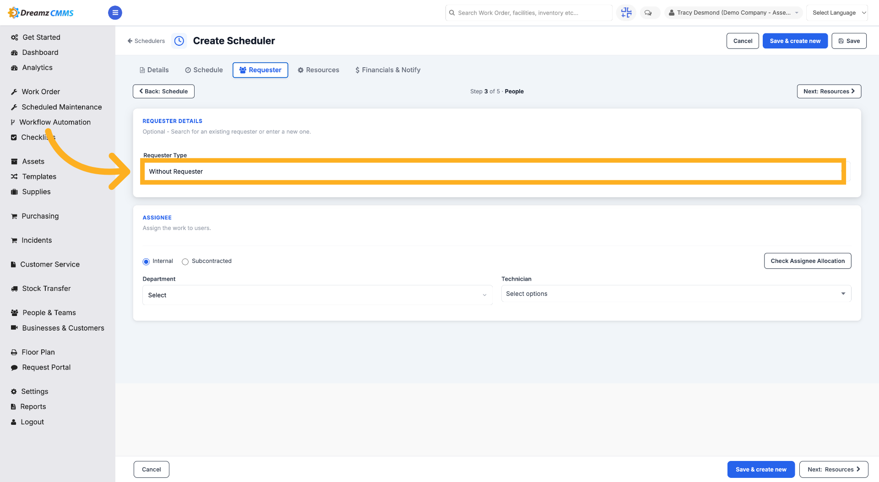Click the Back: Schedule button

[x=163, y=91]
